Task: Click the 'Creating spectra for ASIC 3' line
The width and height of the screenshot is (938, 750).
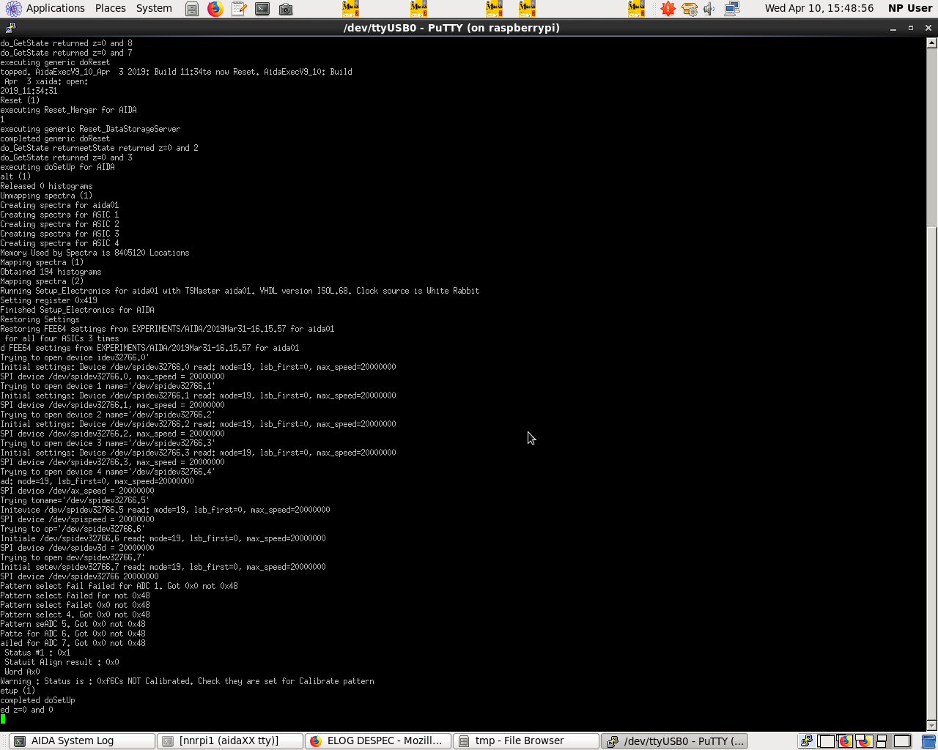Action: (x=59, y=234)
